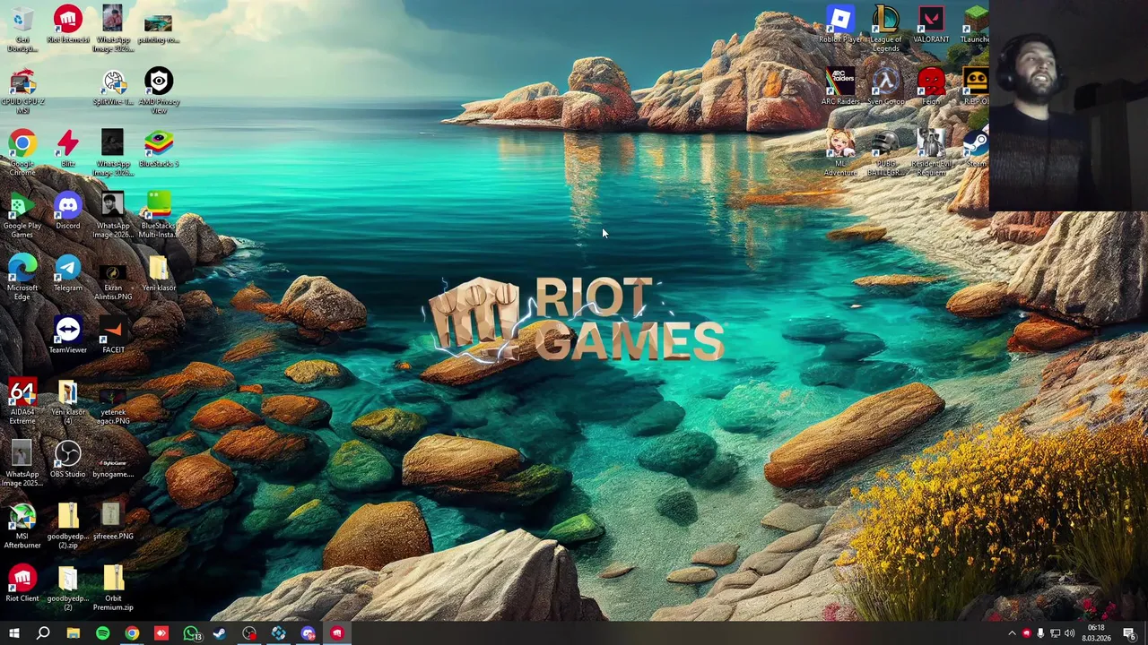Select the WhatsApp Image 2025 file

22,463
